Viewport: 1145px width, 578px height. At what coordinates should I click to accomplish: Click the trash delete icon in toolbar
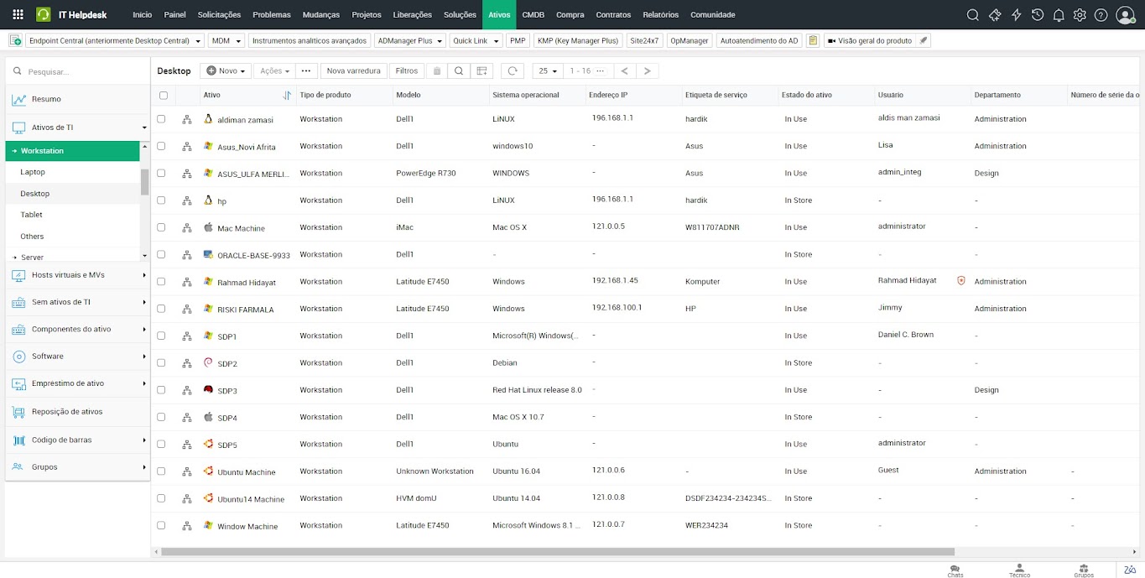point(436,71)
